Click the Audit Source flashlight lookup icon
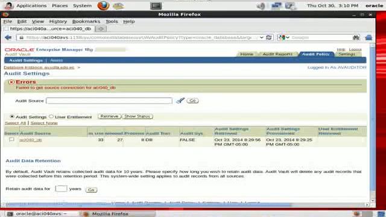 (x=180, y=101)
